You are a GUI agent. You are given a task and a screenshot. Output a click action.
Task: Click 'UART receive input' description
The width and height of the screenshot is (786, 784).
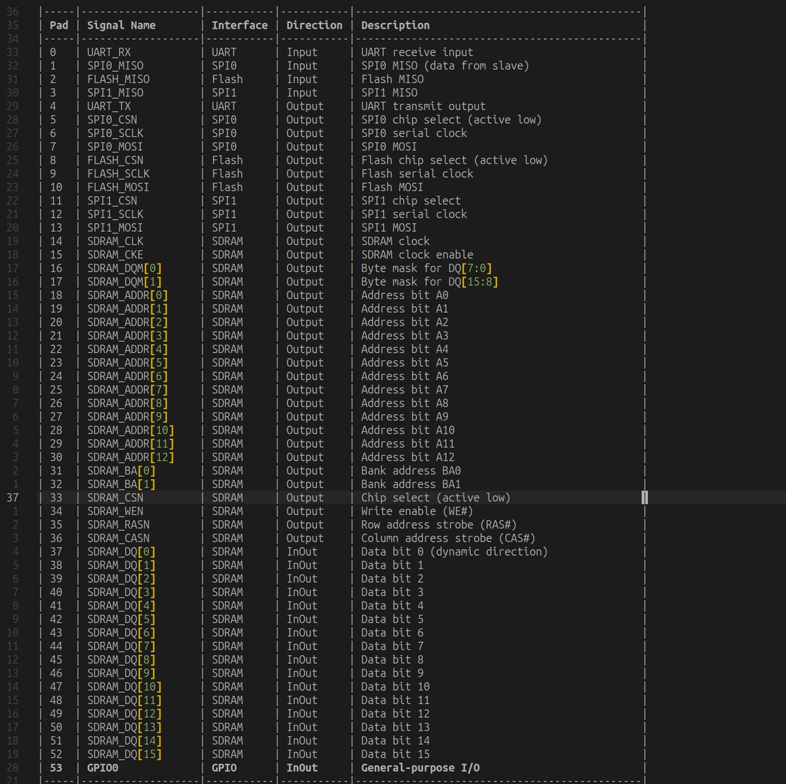417,52
